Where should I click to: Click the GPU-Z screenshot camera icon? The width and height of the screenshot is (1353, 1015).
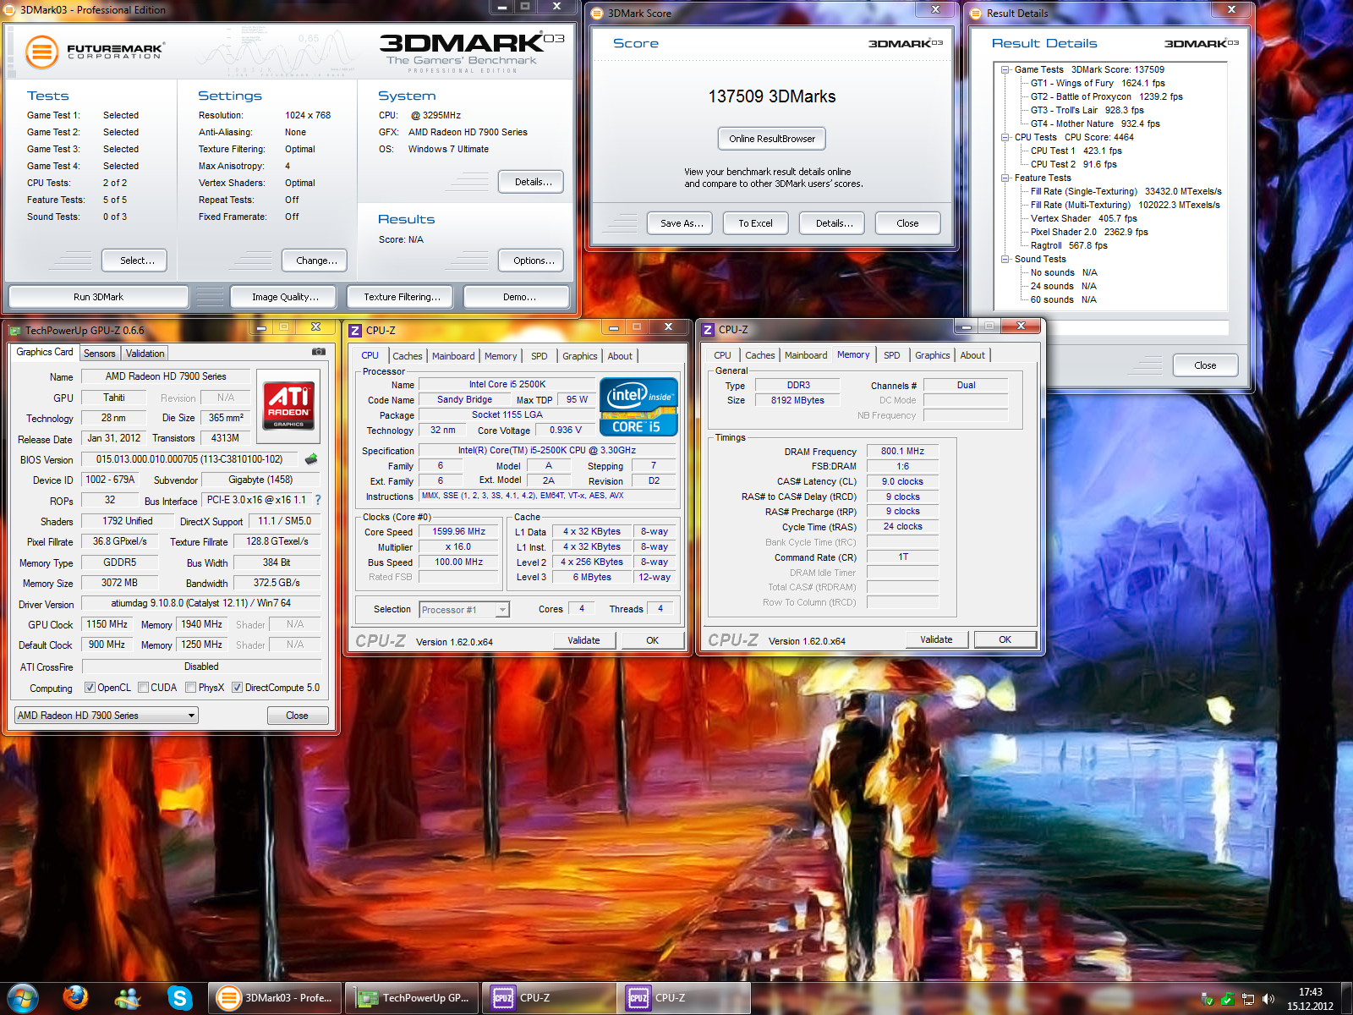point(319,352)
